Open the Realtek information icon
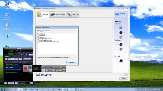This screenshot has height=91, width=163. click(126, 75)
